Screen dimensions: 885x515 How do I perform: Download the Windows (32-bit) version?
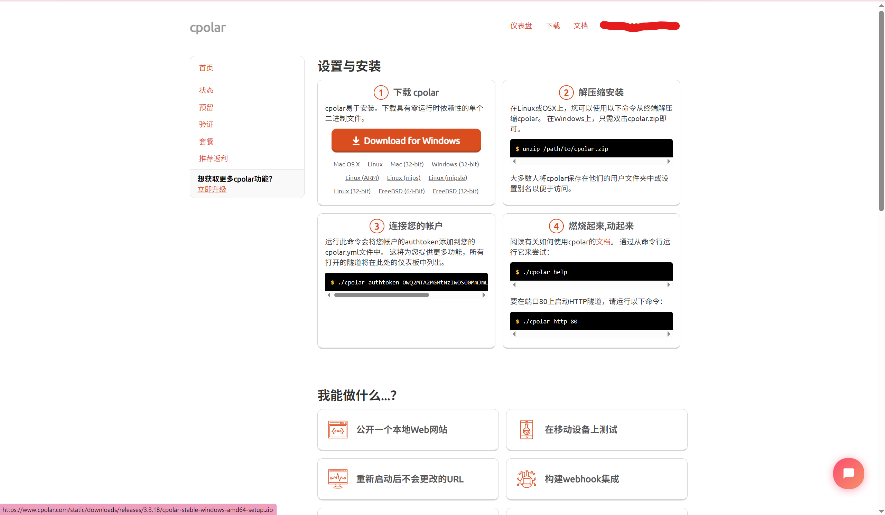point(455,164)
